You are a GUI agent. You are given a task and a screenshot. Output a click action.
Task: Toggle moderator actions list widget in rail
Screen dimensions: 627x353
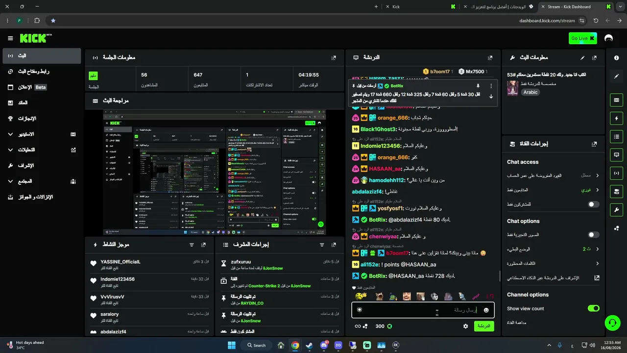(x=616, y=136)
